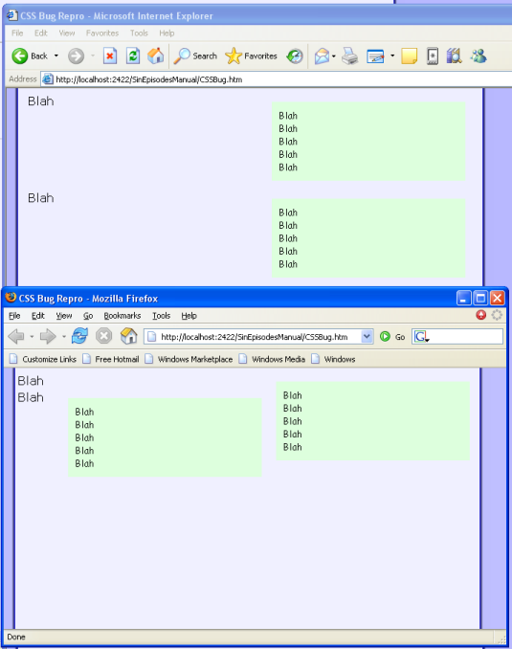Open the Firefox Bookmarks menu
The height and width of the screenshot is (649, 512).
tap(122, 316)
